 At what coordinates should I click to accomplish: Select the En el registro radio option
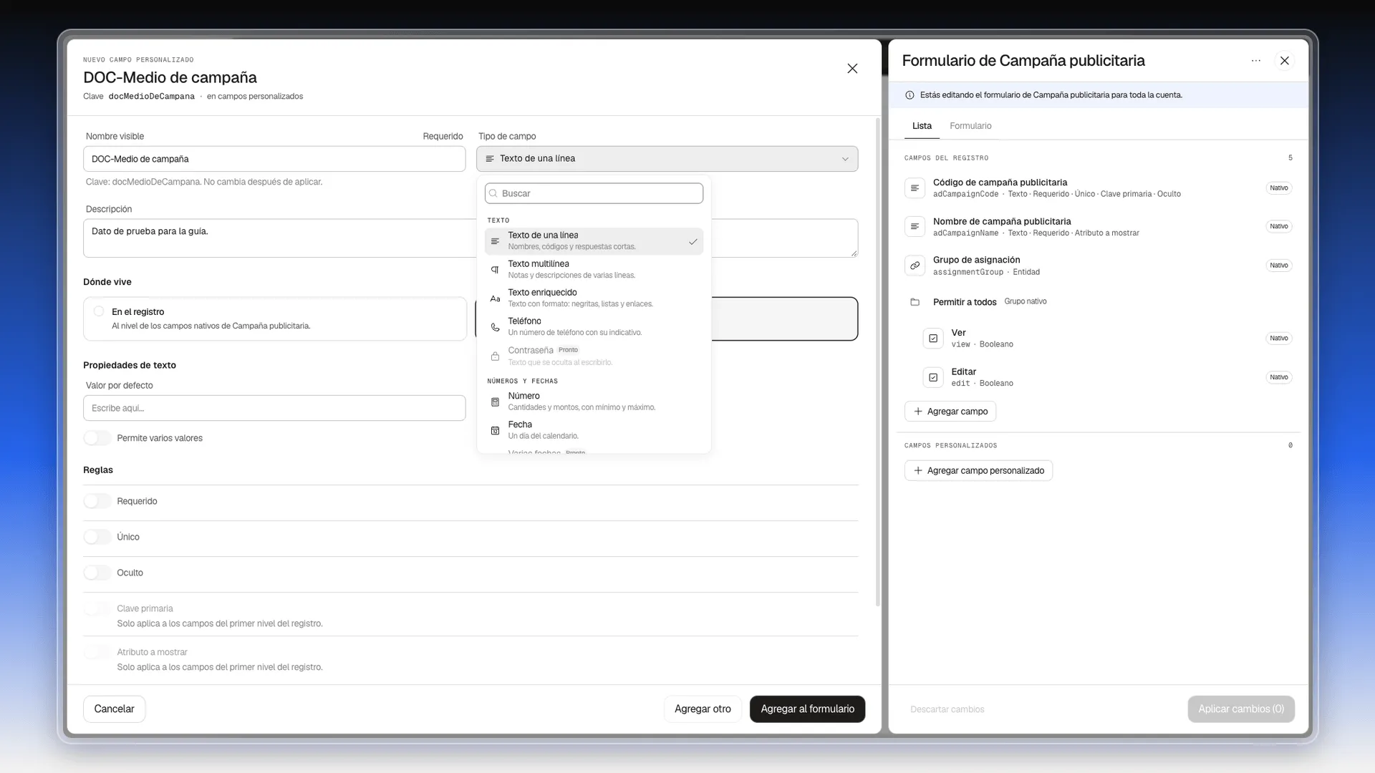[99, 311]
